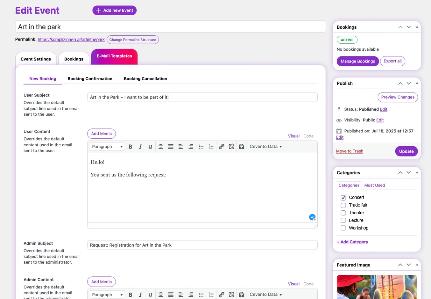Open Paragraph format dropdown in User Content
431x299 pixels.
click(x=107, y=147)
